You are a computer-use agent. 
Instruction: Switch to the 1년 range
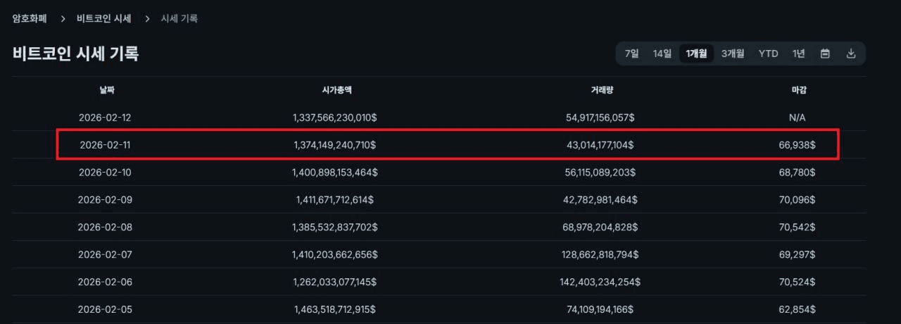[798, 54]
